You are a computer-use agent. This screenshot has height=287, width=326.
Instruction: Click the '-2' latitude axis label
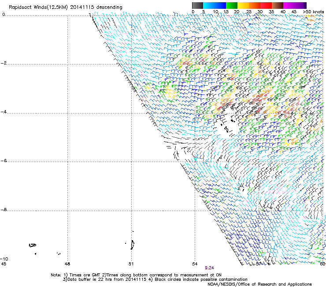[4, 63]
